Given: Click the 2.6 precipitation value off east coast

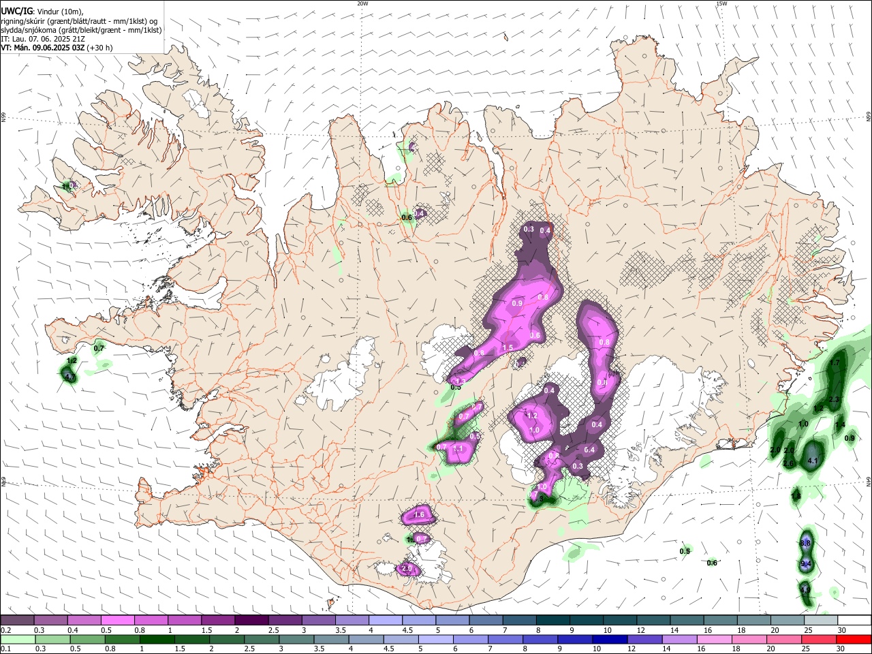Looking at the screenshot, I should tap(788, 463).
